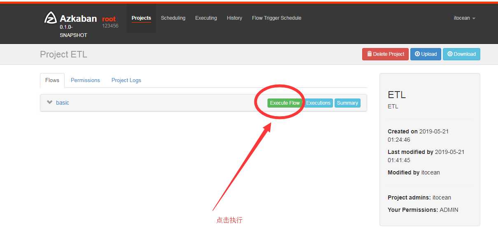
Task: Go to the Executing page
Action: [x=206, y=18]
